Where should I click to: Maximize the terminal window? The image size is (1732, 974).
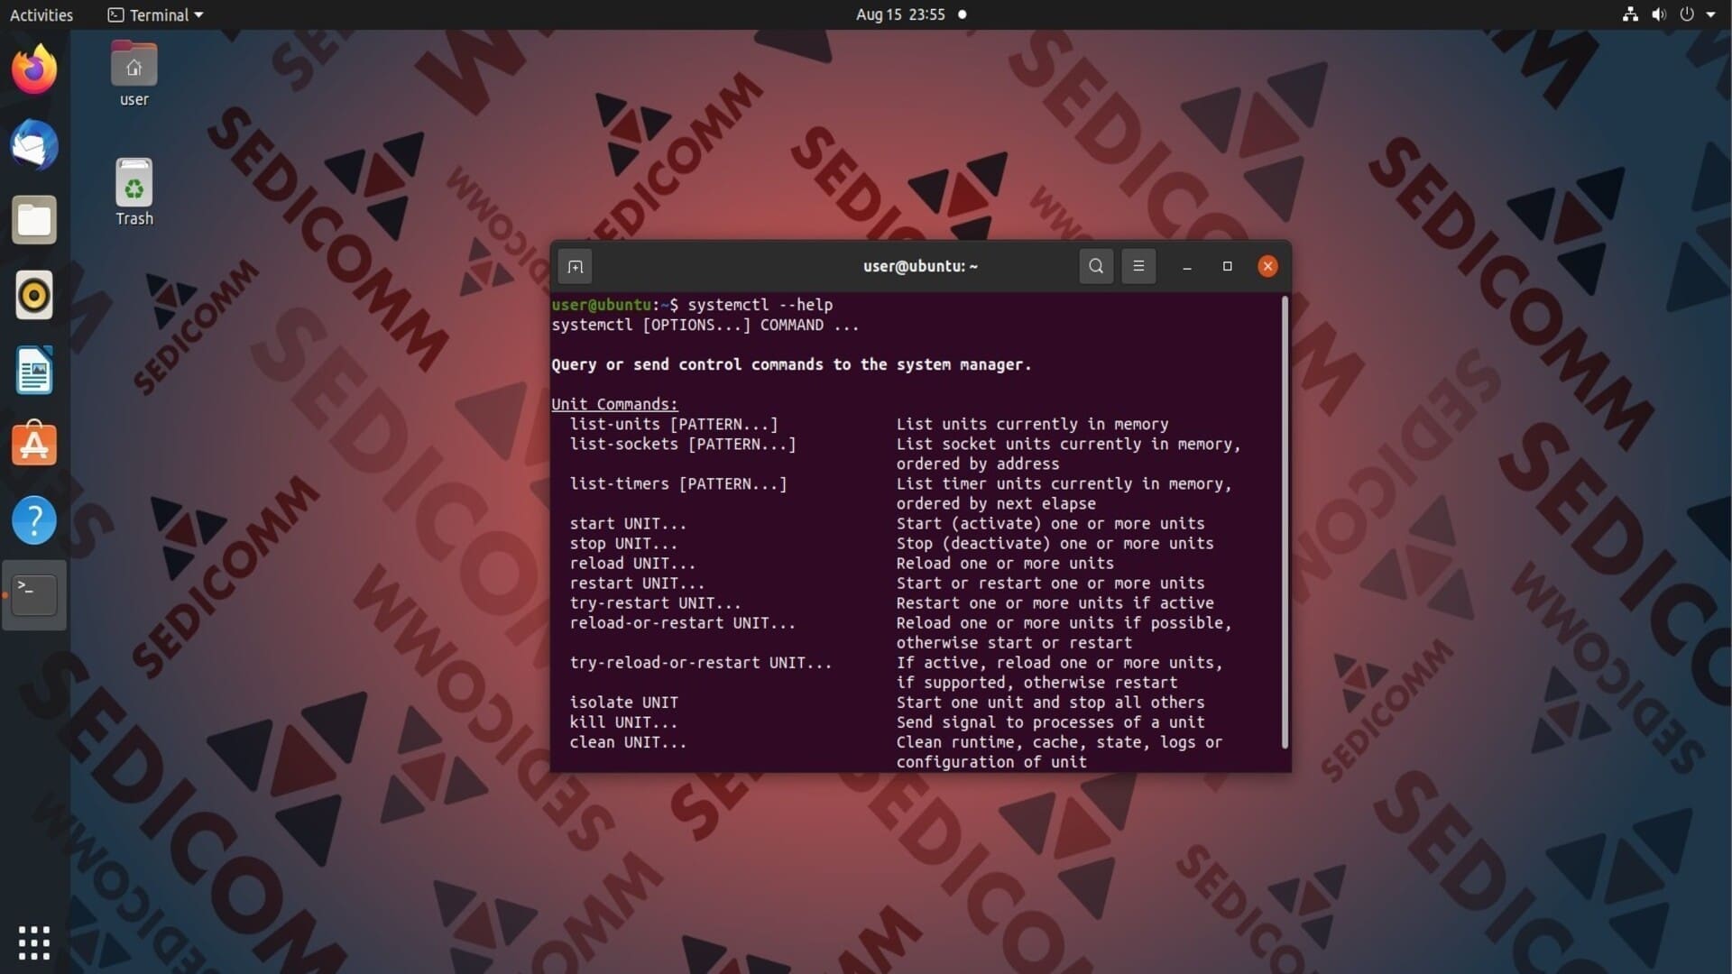pyautogui.click(x=1227, y=266)
